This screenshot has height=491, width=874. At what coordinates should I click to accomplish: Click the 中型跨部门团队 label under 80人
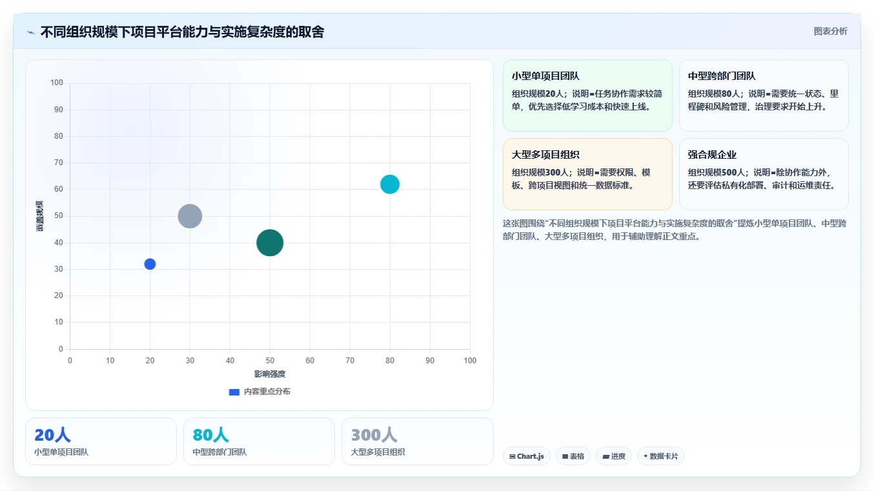[219, 452]
